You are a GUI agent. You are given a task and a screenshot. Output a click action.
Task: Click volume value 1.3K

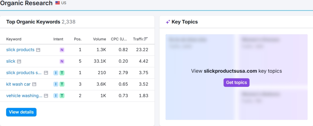(x=101, y=50)
